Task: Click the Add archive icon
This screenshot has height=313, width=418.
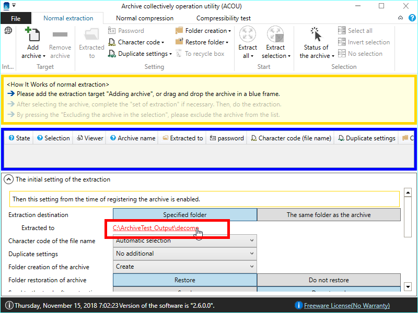Action: [33, 36]
